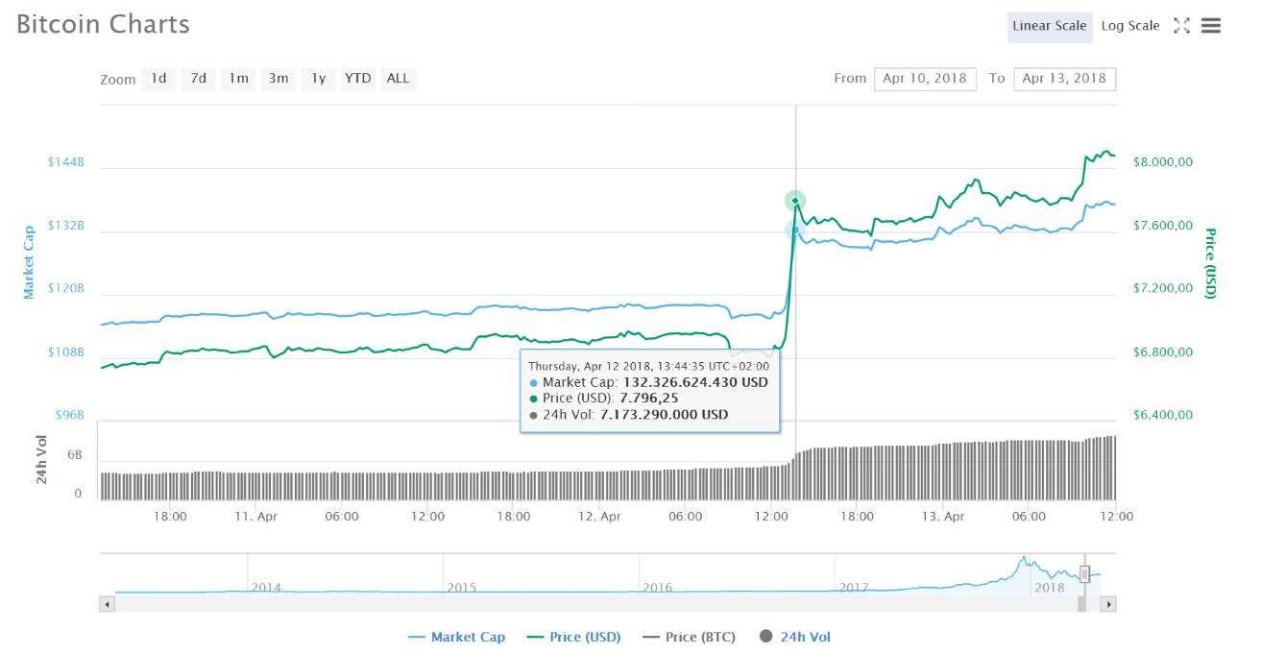Screen dimensions: 1261x654
Task: Click the Price (USD) axis title
Action: click(x=1210, y=263)
